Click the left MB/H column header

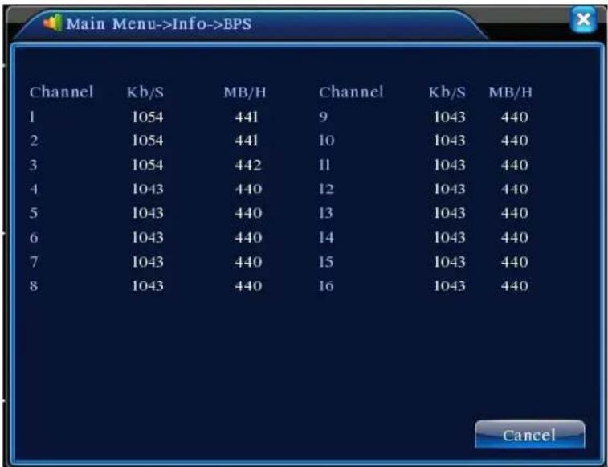(245, 92)
